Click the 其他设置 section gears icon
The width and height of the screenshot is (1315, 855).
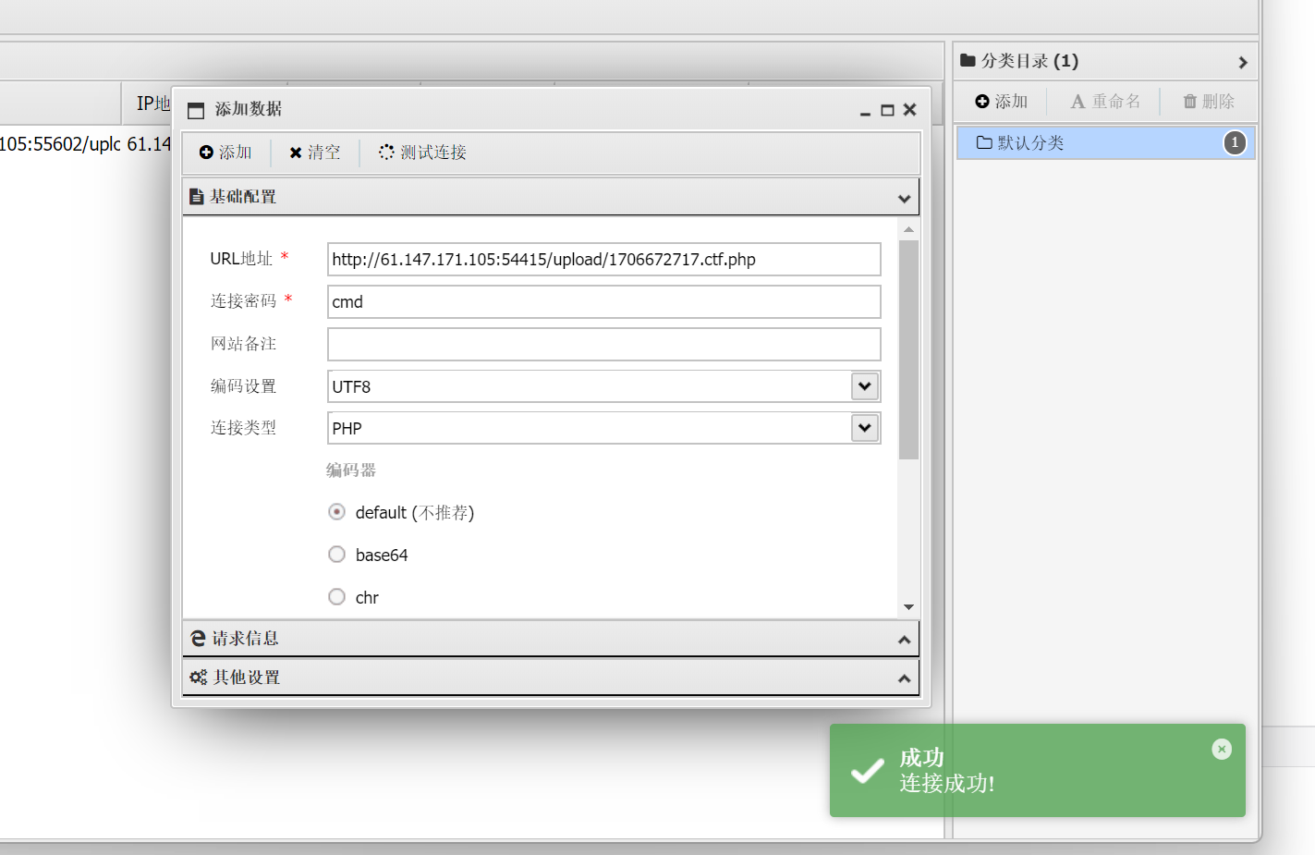pyautogui.click(x=199, y=678)
